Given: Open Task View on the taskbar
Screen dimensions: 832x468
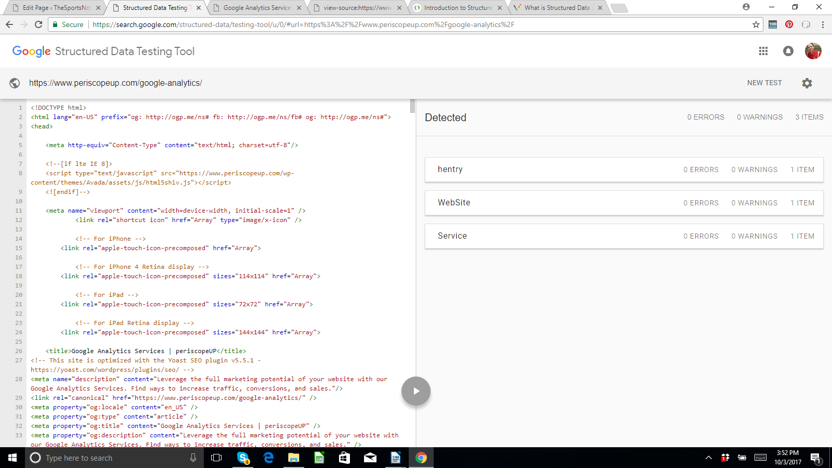Looking at the screenshot, I should click(216, 458).
